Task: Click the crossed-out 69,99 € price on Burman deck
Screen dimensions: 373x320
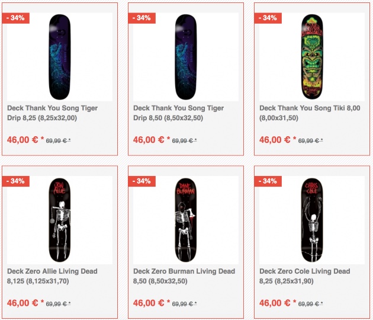Action: click(184, 304)
